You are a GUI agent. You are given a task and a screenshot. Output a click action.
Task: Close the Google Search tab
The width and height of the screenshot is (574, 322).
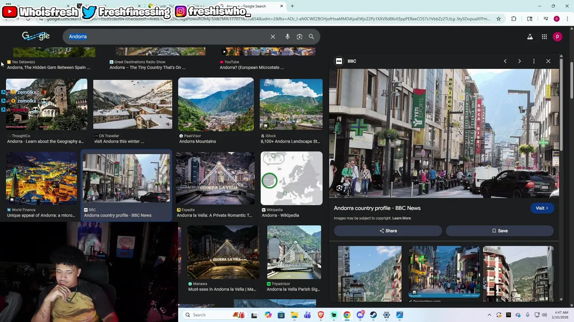pyautogui.click(x=282, y=6)
